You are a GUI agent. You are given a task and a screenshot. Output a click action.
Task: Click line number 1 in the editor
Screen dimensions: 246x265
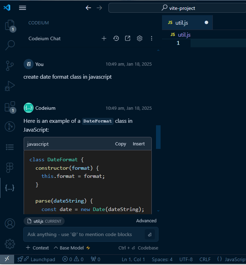(178, 43)
